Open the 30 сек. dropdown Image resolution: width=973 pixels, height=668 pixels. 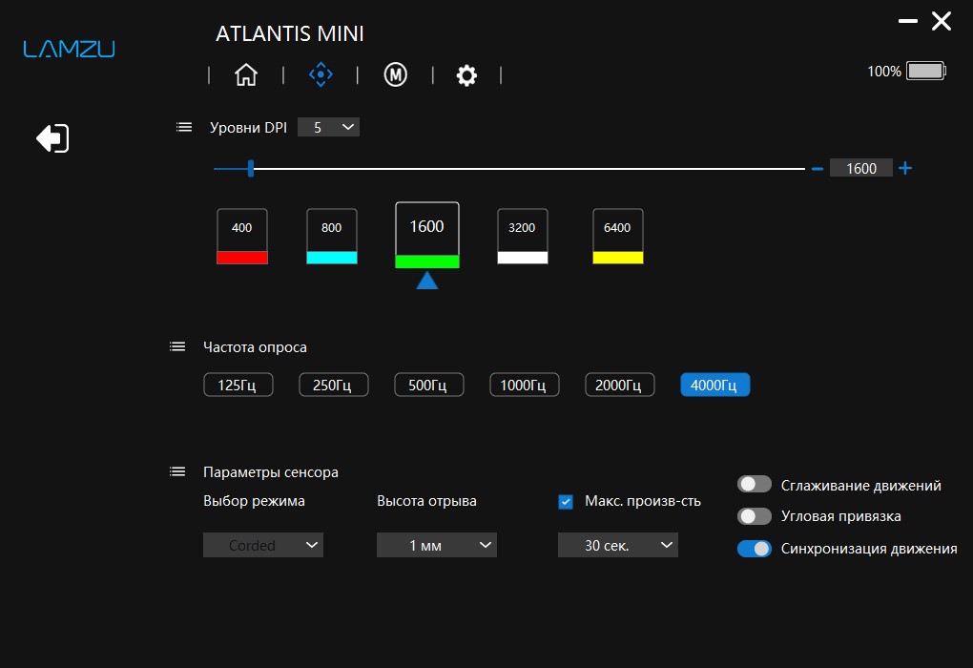[618, 545]
